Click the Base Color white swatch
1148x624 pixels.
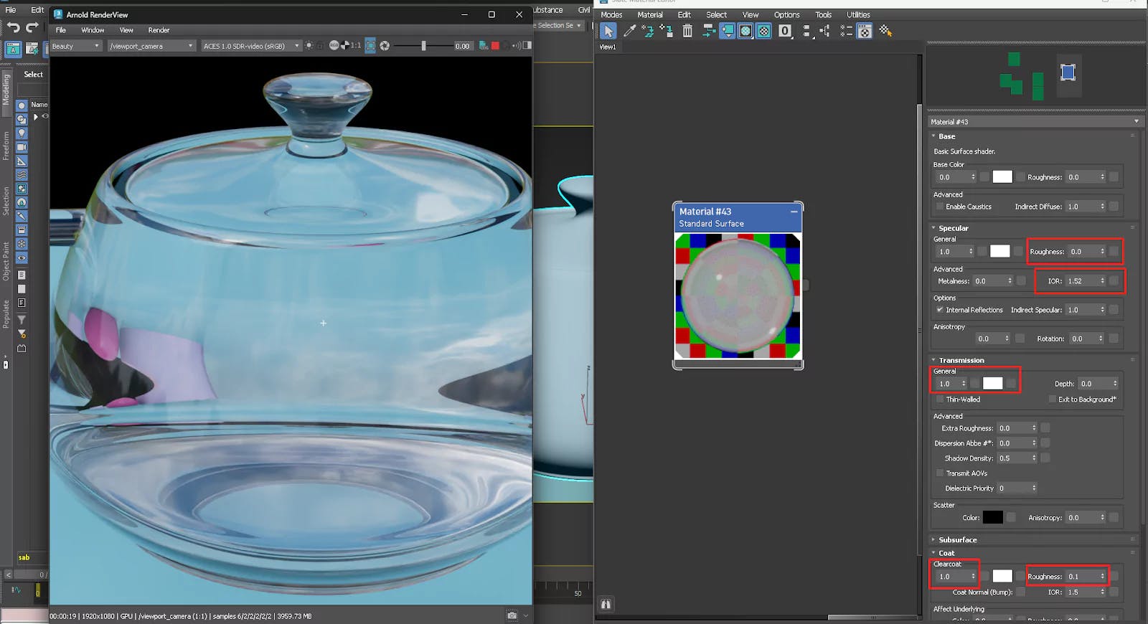click(1002, 177)
